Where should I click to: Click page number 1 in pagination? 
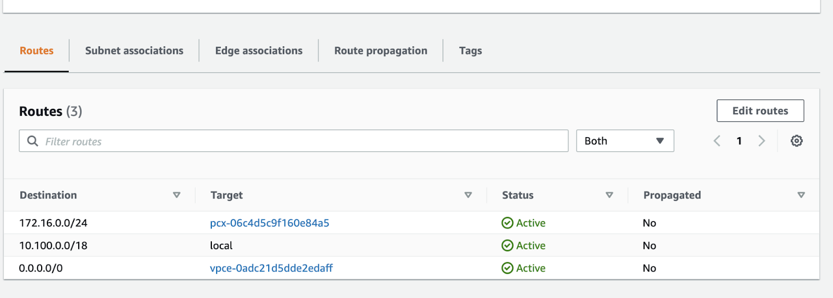click(x=739, y=141)
